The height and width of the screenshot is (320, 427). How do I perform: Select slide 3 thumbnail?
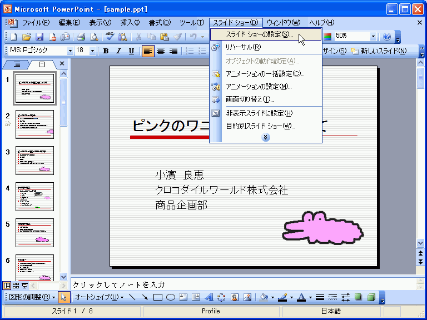pos(34,161)
